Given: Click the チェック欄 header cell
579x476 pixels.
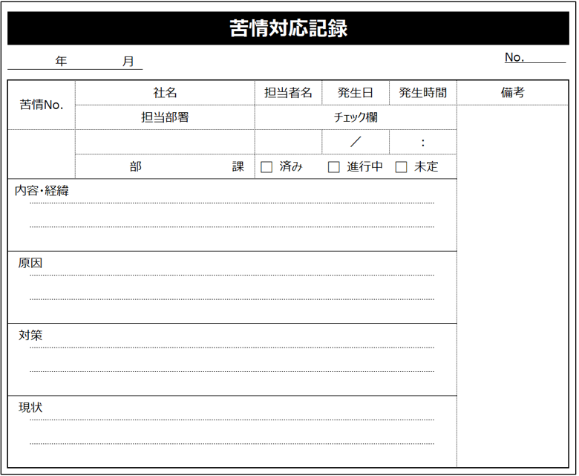Looking at the screenshot, I should coord(356,117).
